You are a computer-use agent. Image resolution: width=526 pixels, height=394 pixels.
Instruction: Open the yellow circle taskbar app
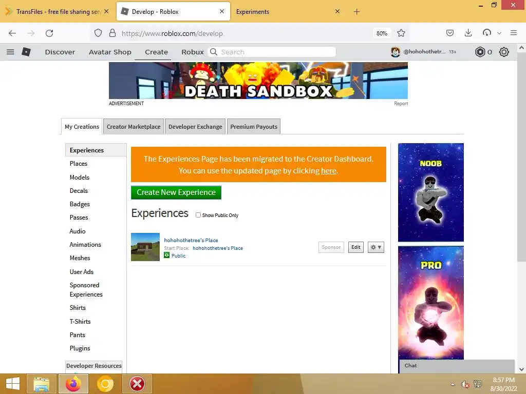point(105,384)
